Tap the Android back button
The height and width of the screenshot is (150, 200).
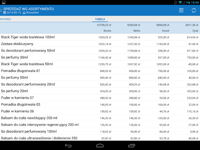(68, 145)
